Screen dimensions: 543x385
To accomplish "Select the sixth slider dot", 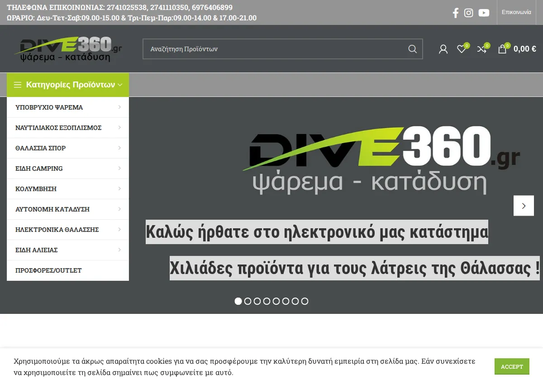I will tap(286, 301).
